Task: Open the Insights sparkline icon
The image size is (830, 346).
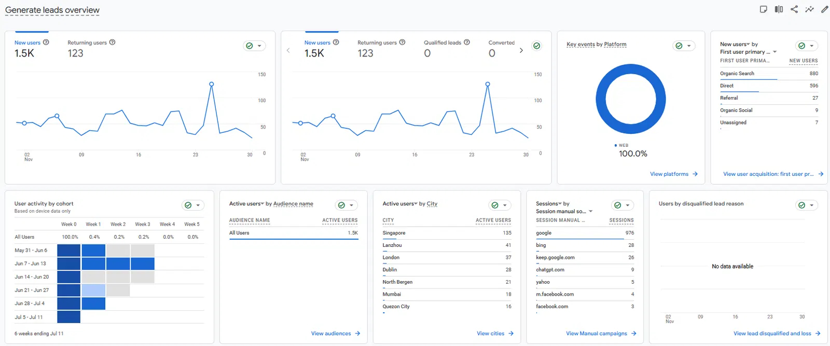Action: 809,9
